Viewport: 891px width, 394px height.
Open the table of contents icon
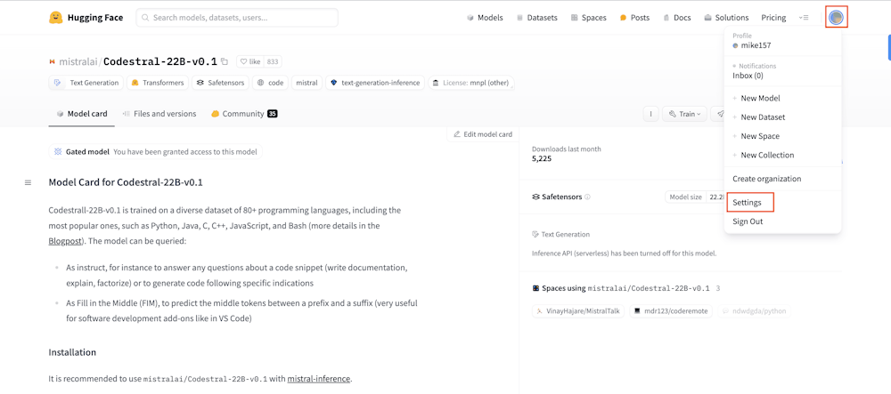point(28,182)
